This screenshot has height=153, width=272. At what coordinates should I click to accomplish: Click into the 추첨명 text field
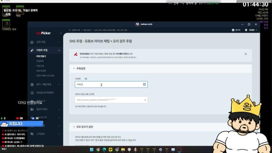(111, 84)
